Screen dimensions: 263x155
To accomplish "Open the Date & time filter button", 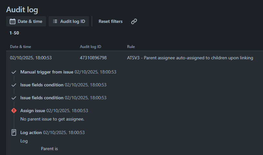I will tap(26, 21).
